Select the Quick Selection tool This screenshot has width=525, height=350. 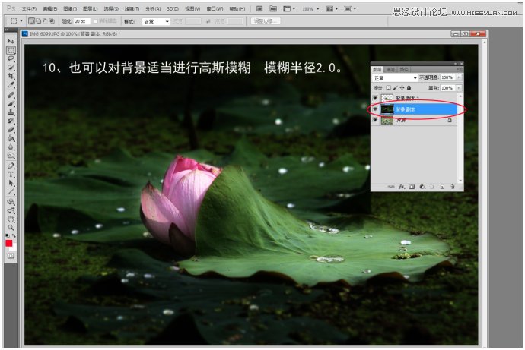[11, 68]
